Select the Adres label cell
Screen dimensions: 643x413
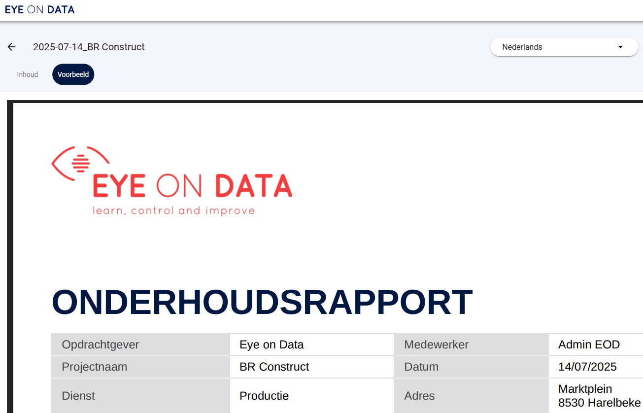(471, 396)
